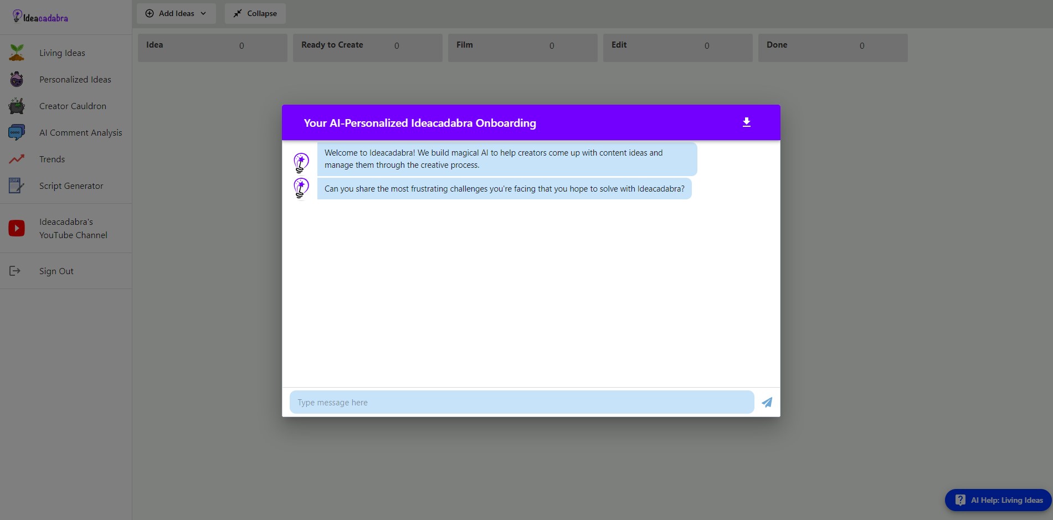The height and width of the screenshot is (520, 1053).
Task: Download the onboarding chat transcript
Action: click(x=747, y=122)
